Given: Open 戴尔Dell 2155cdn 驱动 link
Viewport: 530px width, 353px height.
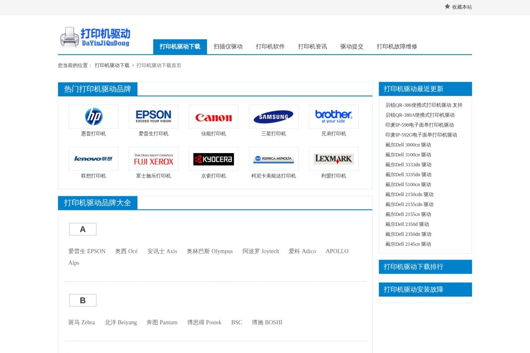Looking at the screenshot, I should [x=409, y=204].
